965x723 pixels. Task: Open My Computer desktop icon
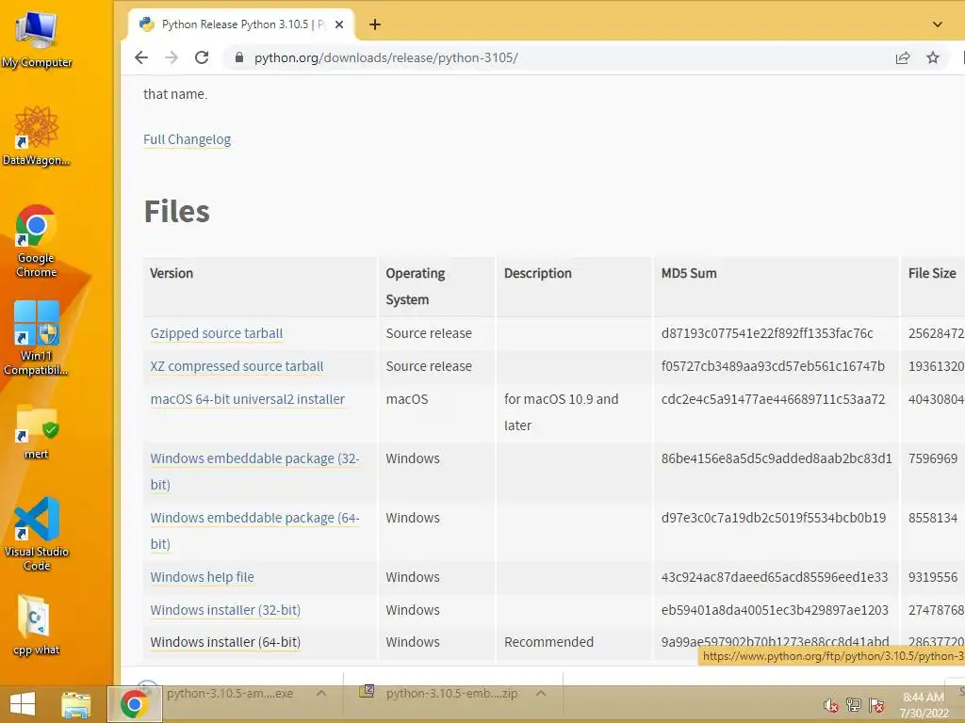[37, 38]
